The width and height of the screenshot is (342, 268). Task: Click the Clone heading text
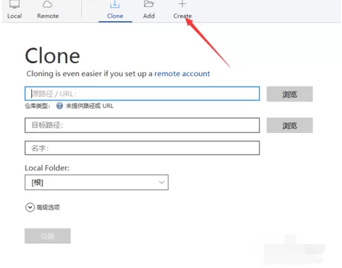pos(52,56)
